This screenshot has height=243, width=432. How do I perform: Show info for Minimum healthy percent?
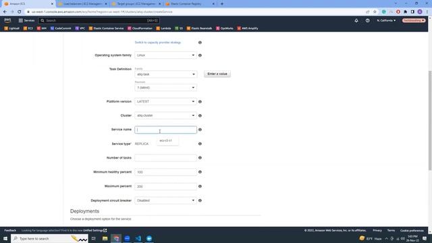click(x=200, y=172)
